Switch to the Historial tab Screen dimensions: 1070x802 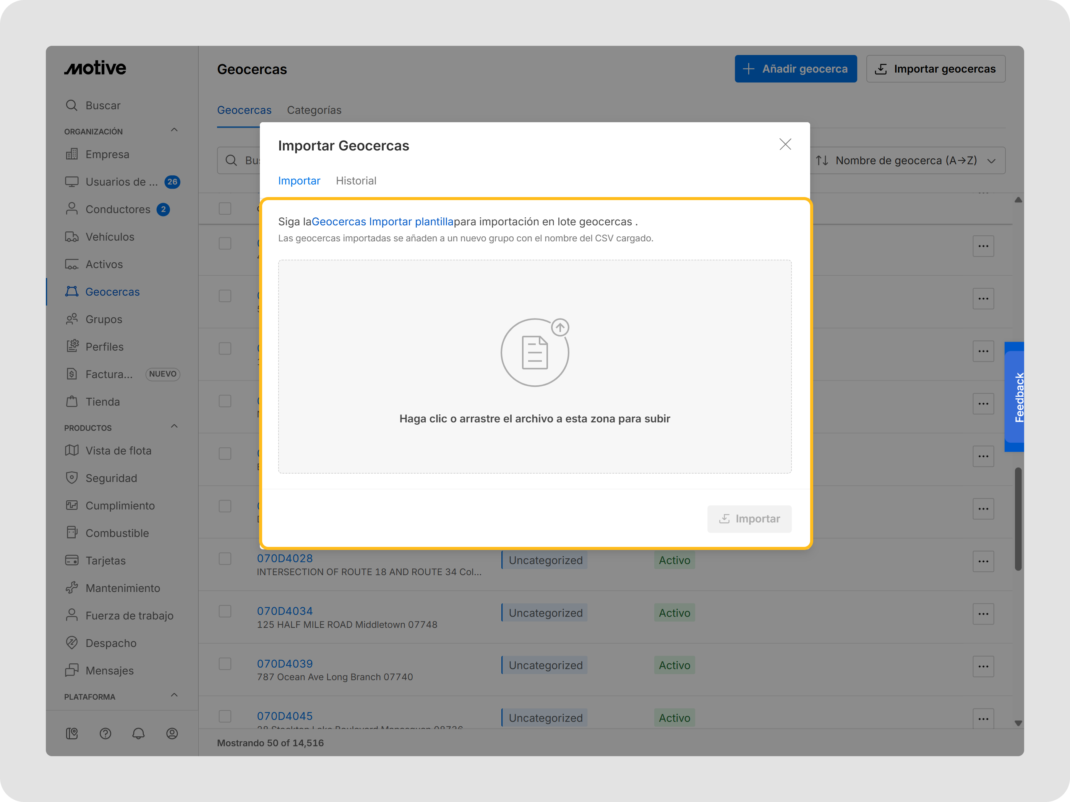pos(356,180)
